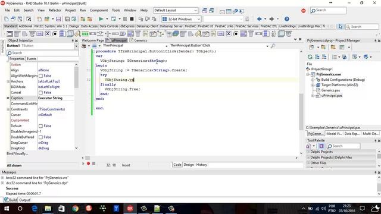Click the Bind Visually... link
This screenshot has height=214, width=381.
click(17, 153)
